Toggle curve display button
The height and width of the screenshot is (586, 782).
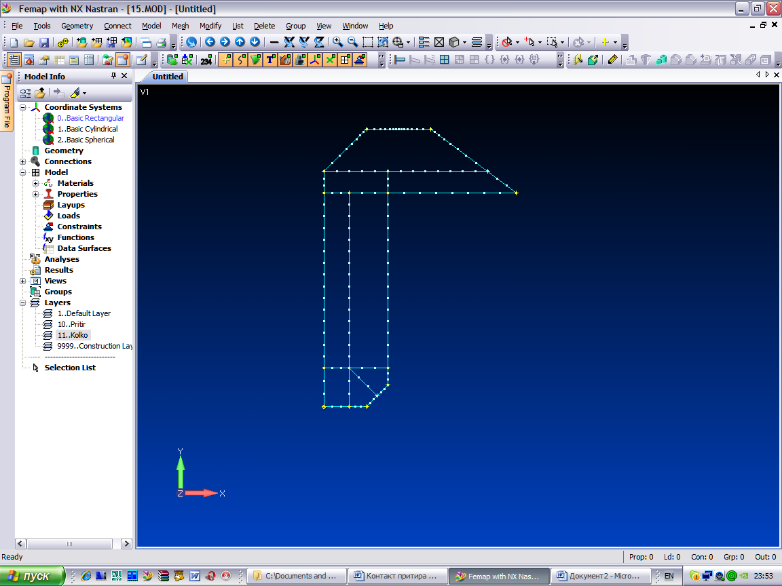pyautogui.click(x=240, y=60)
